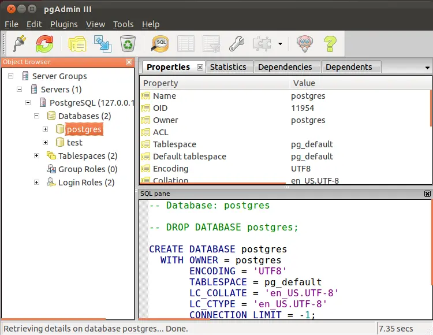
Task: Open help via the question mark icon
Action: coord(330,43)
